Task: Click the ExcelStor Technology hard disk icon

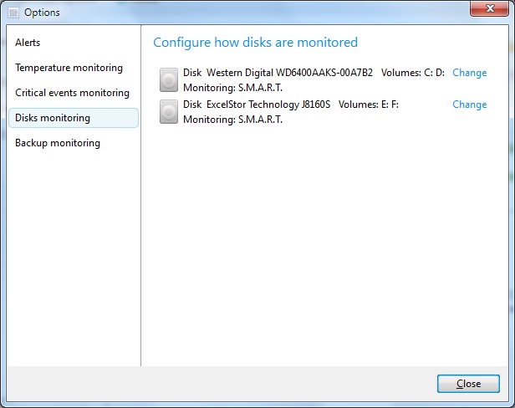Action: click(x=169, y=112)
